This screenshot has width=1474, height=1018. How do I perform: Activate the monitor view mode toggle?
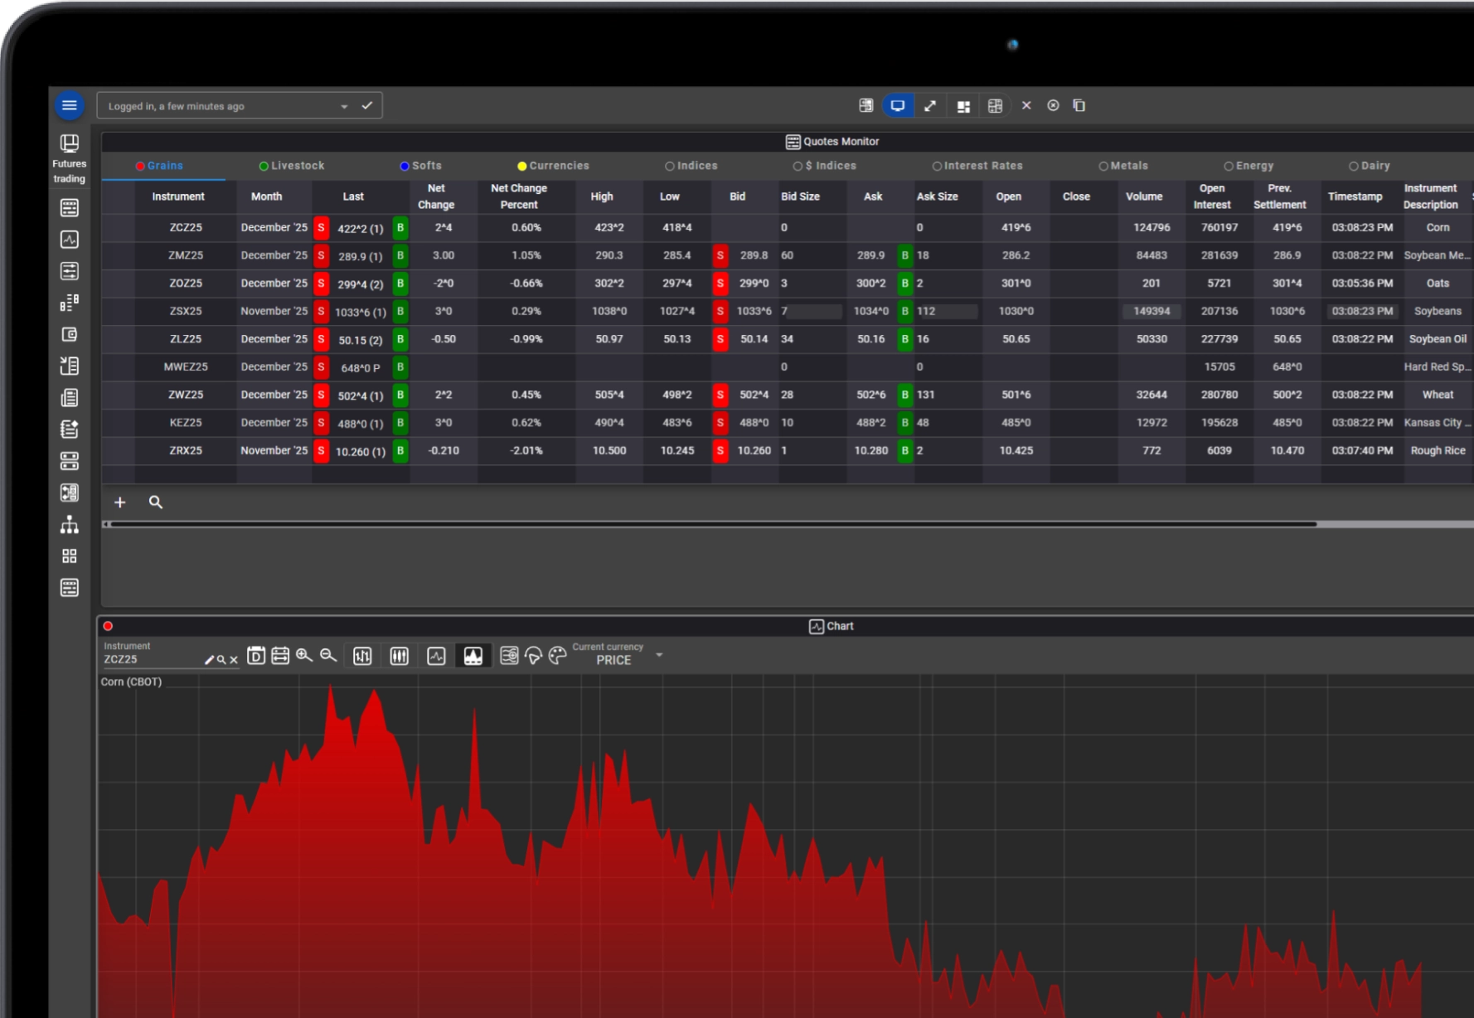(897, 106)
